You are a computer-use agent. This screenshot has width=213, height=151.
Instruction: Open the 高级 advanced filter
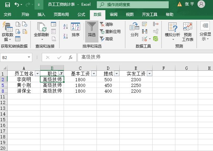(106, 39)
